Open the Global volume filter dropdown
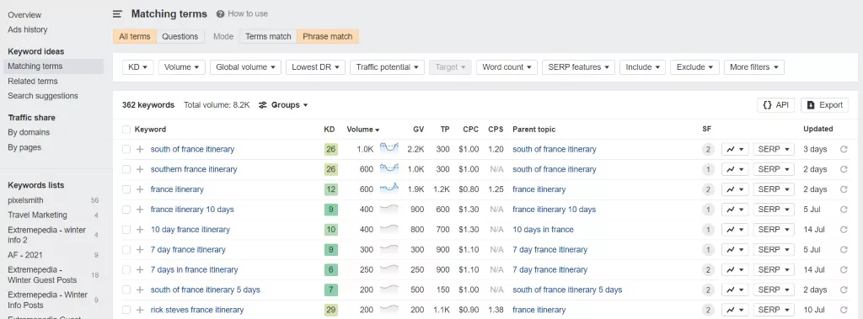Screen dimensions: 863x319 point(245,67)
